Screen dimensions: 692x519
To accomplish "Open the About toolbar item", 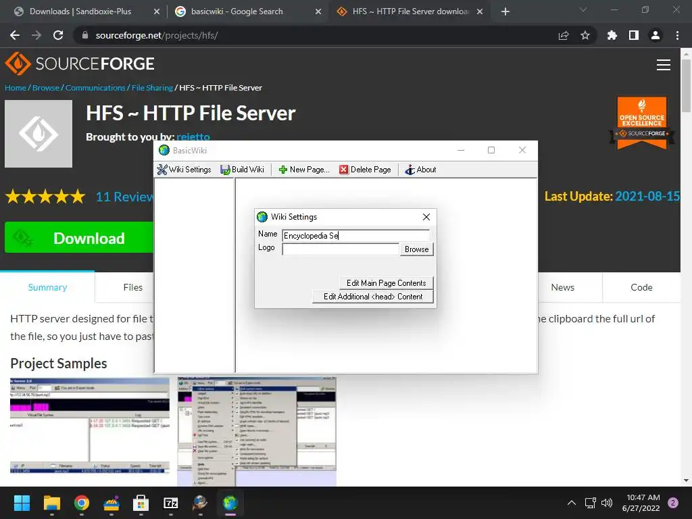I will point(420,170).
